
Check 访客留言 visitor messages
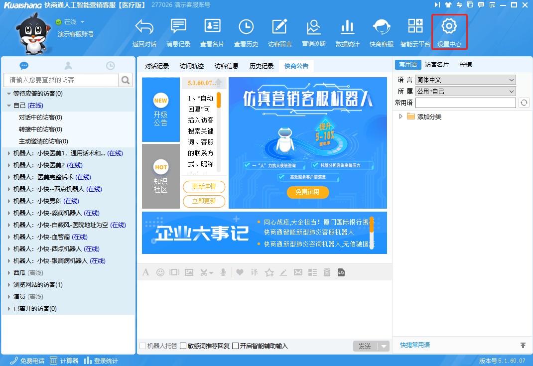pos(279,31)
